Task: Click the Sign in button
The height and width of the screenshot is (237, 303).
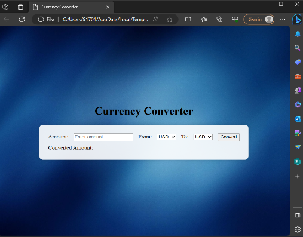Action: pyautogui.click(x=259, y=19)
